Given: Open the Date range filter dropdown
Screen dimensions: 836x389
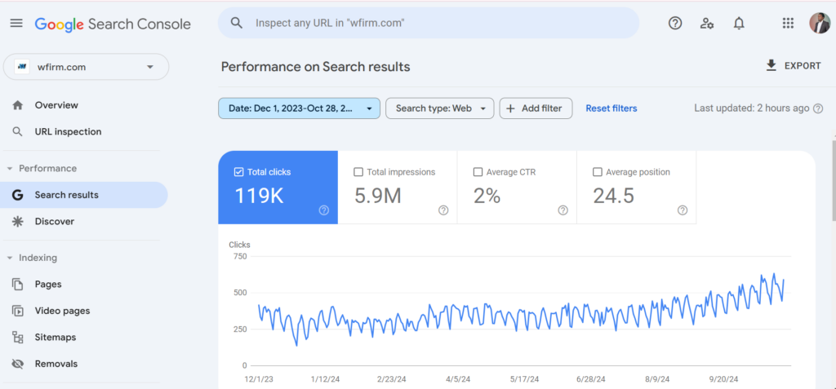Looking at the screenshot, I should coord(299,108).
